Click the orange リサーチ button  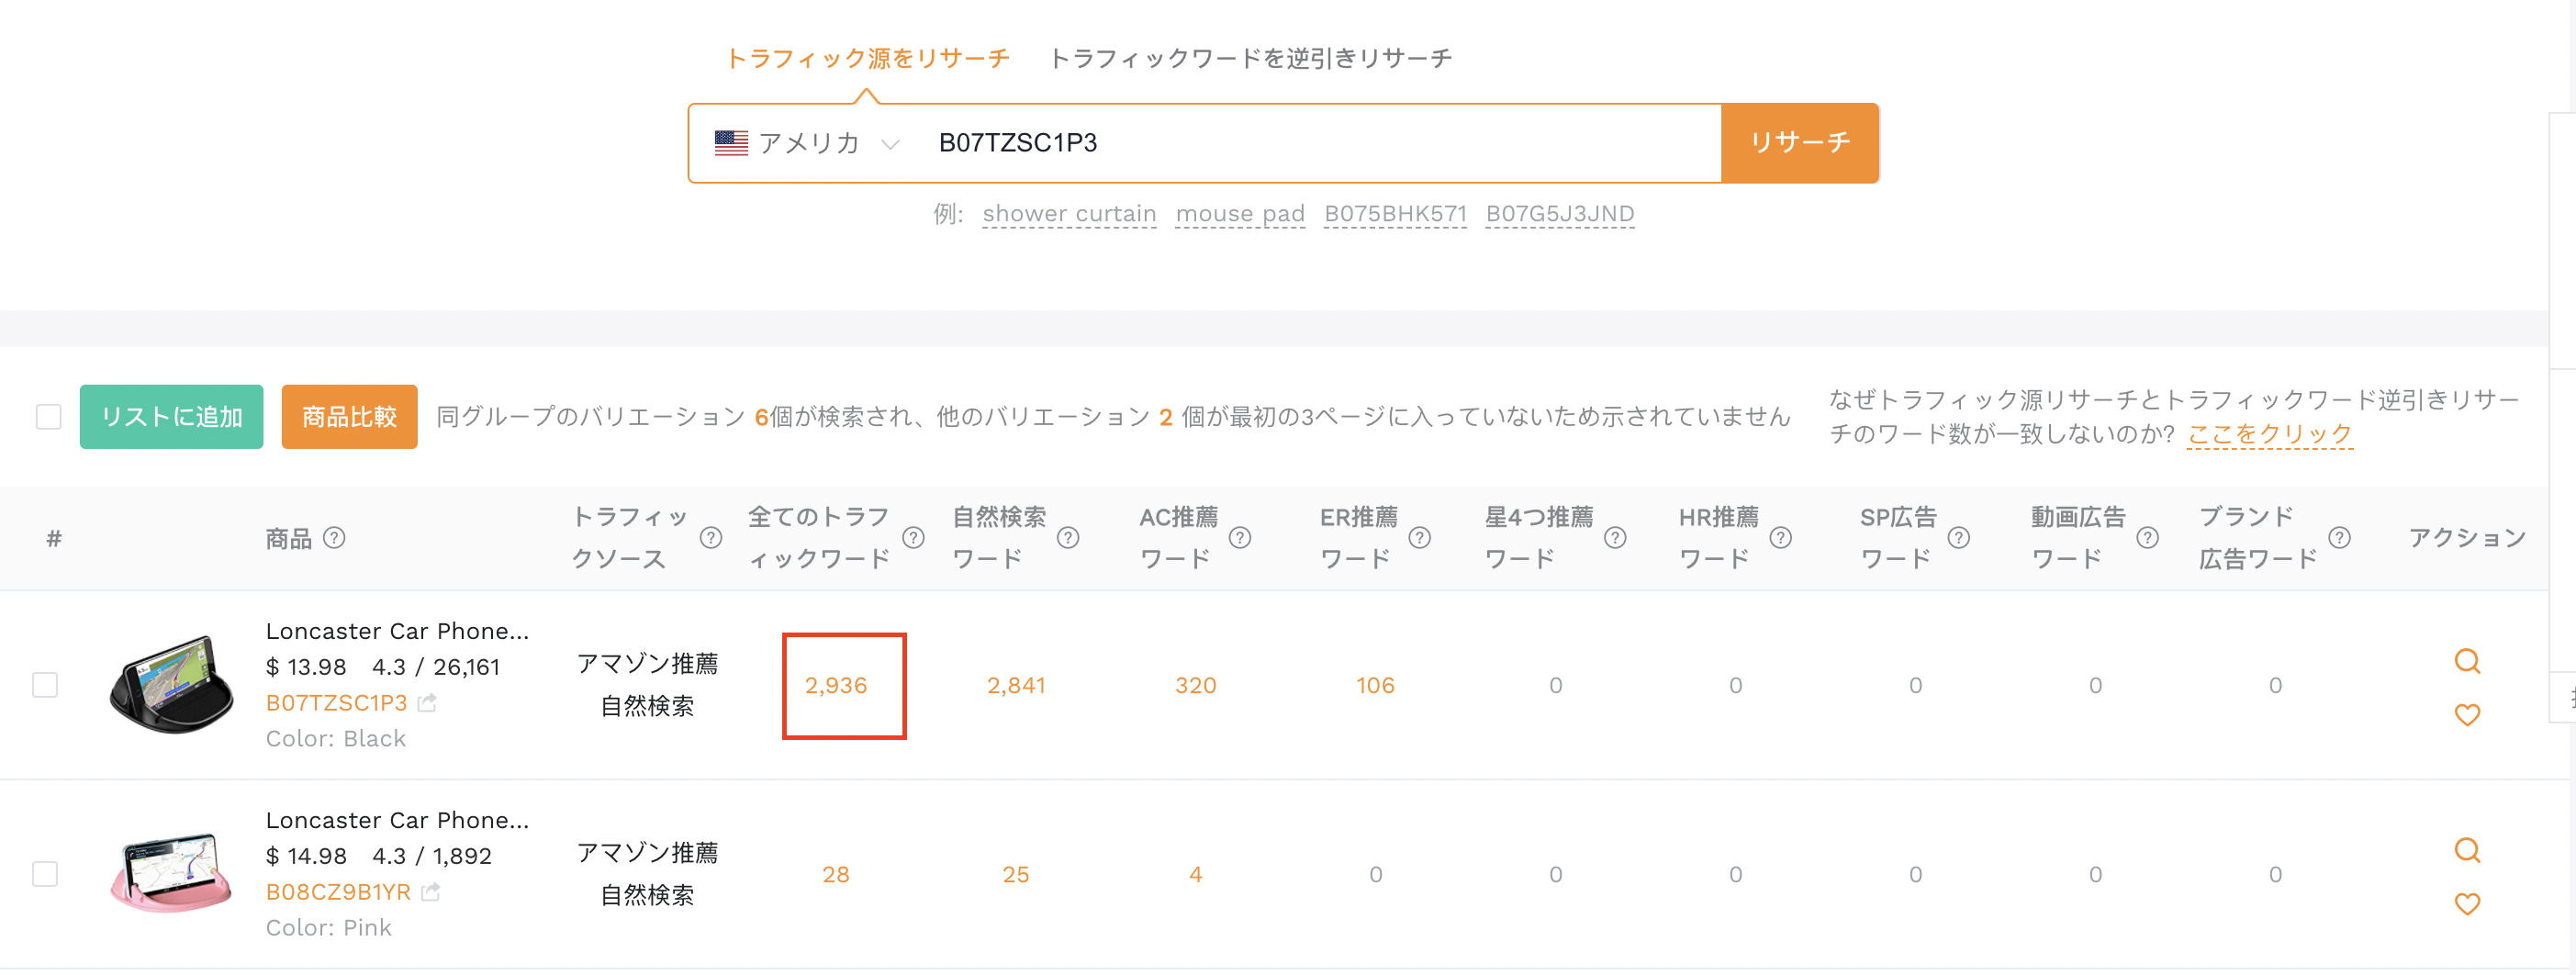pyautogui.click(x=1800, y=143)
